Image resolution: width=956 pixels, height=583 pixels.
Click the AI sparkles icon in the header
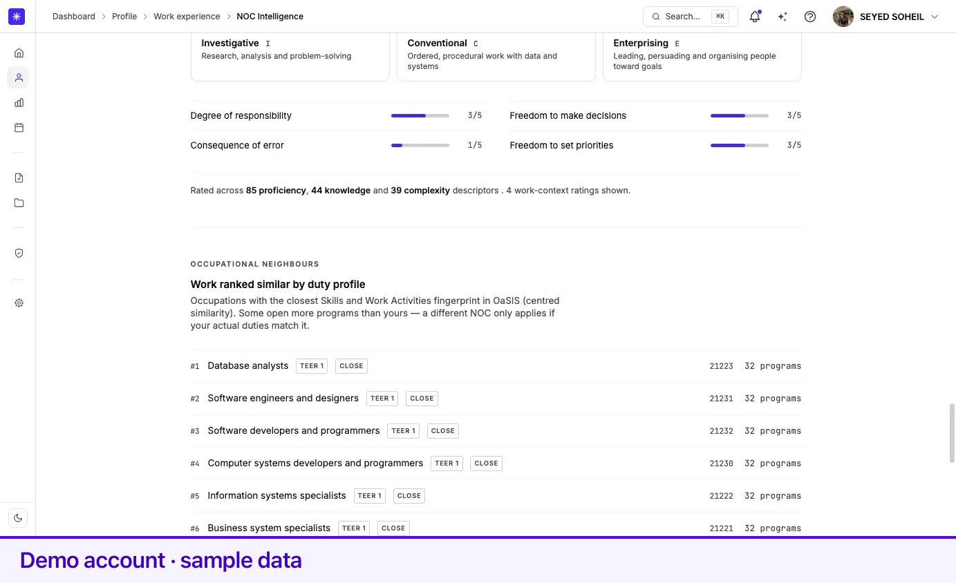(x=782, y=17)
